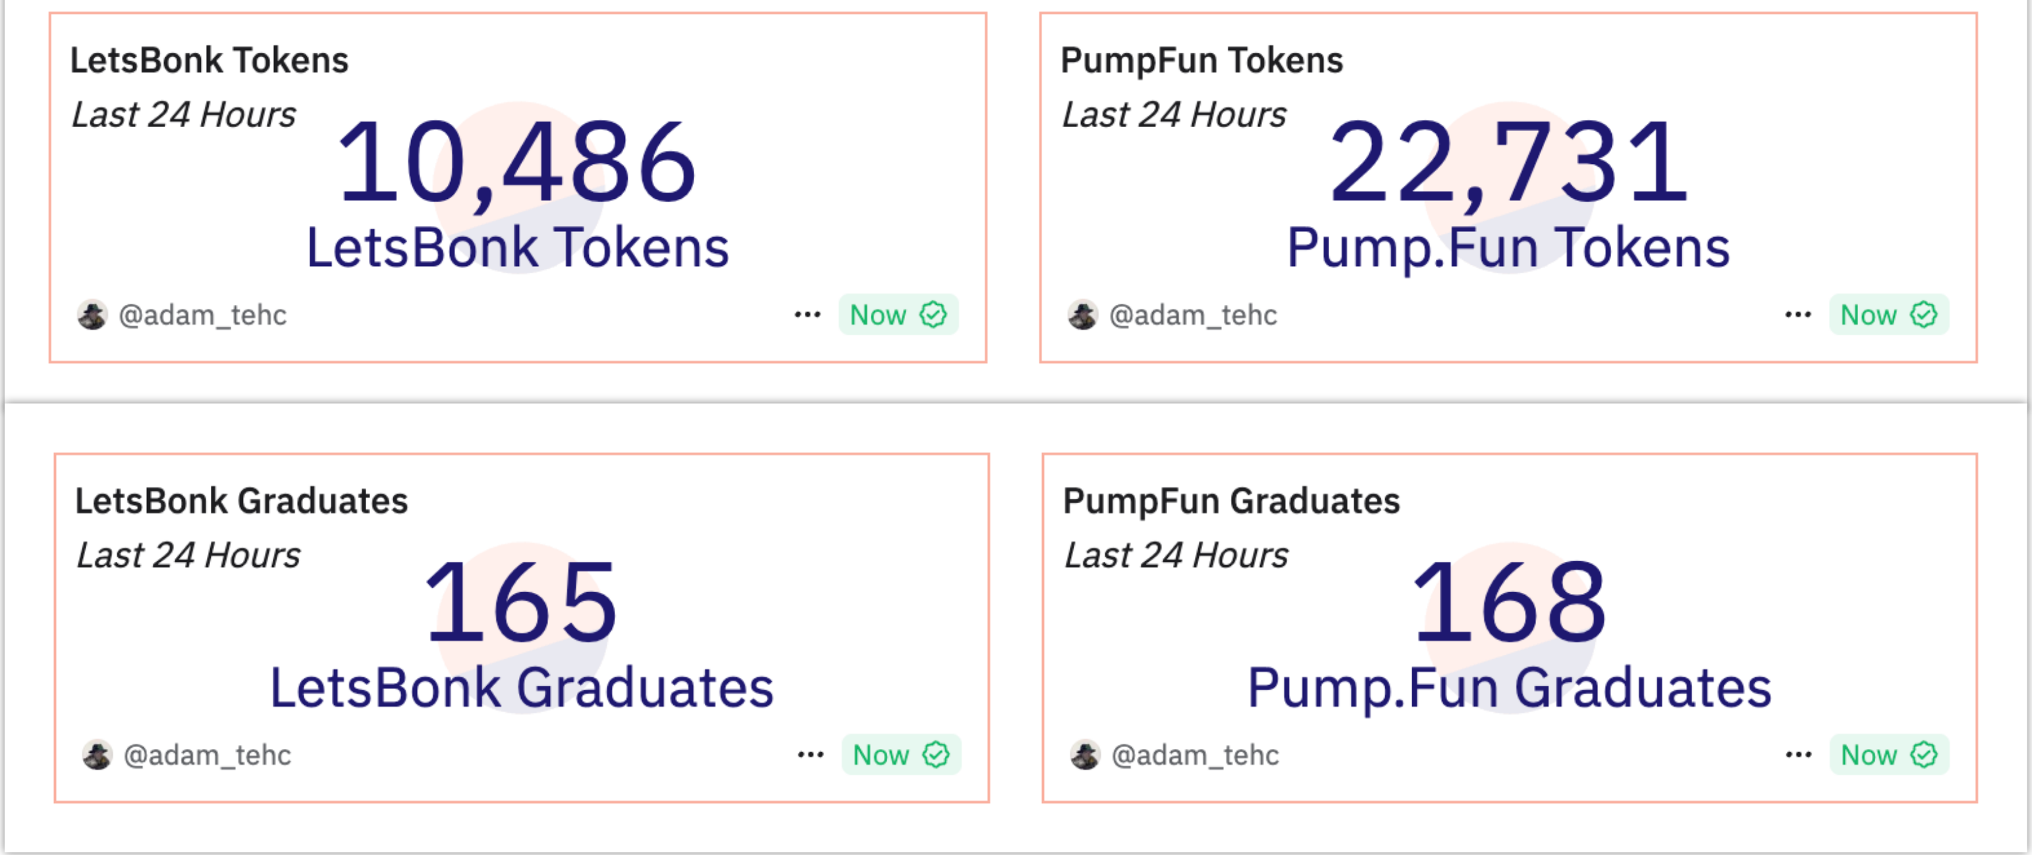Click the checkmark badge on PumpFun Graduates card

[1925, 755]
